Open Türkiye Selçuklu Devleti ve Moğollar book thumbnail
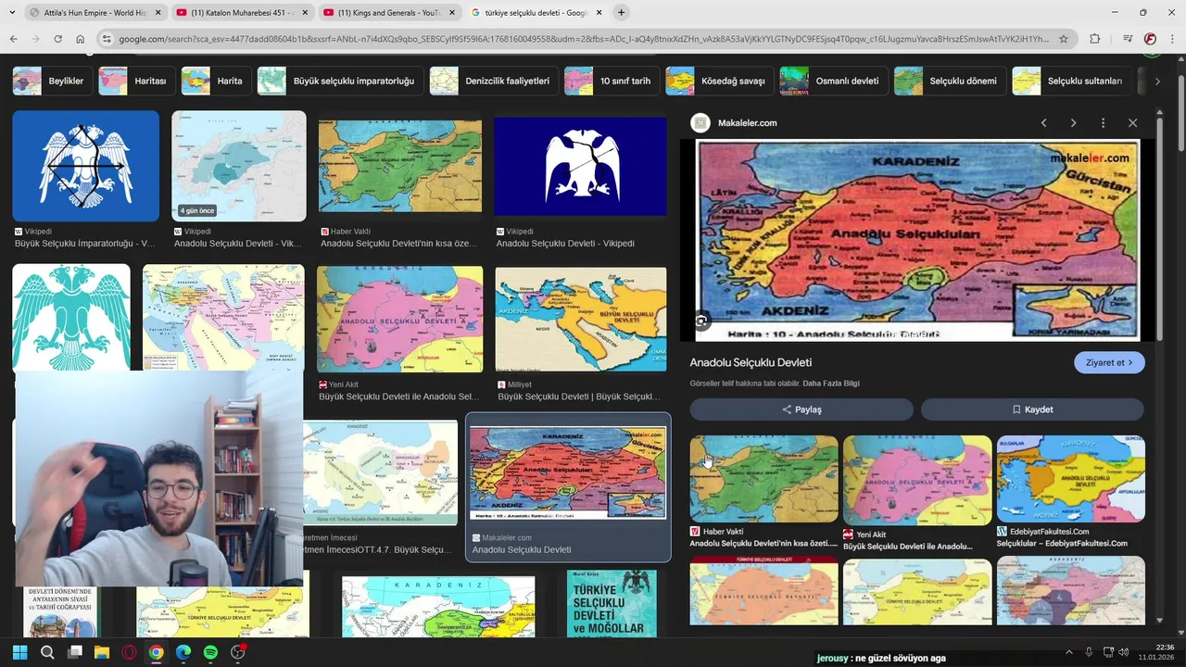The image size is (1186, 667). pyautogui.click(x=612, y=603)
